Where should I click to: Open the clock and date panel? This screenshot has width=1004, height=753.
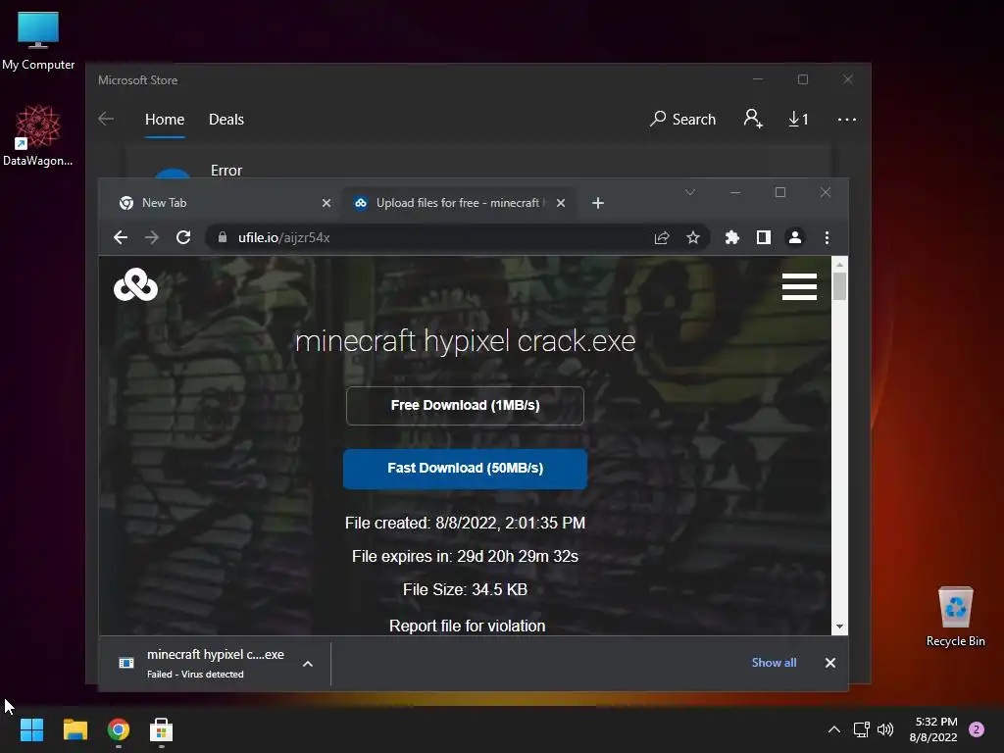[933, 729]
